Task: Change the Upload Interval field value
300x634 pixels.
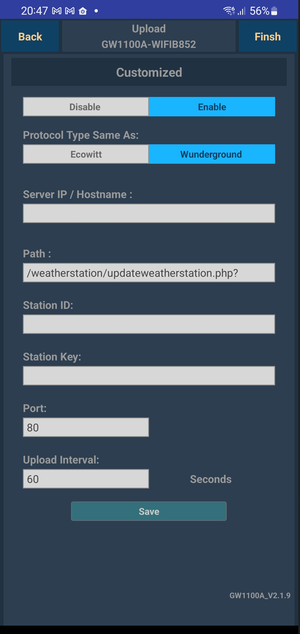Action: pyautogui.click(x=86, y=479)
